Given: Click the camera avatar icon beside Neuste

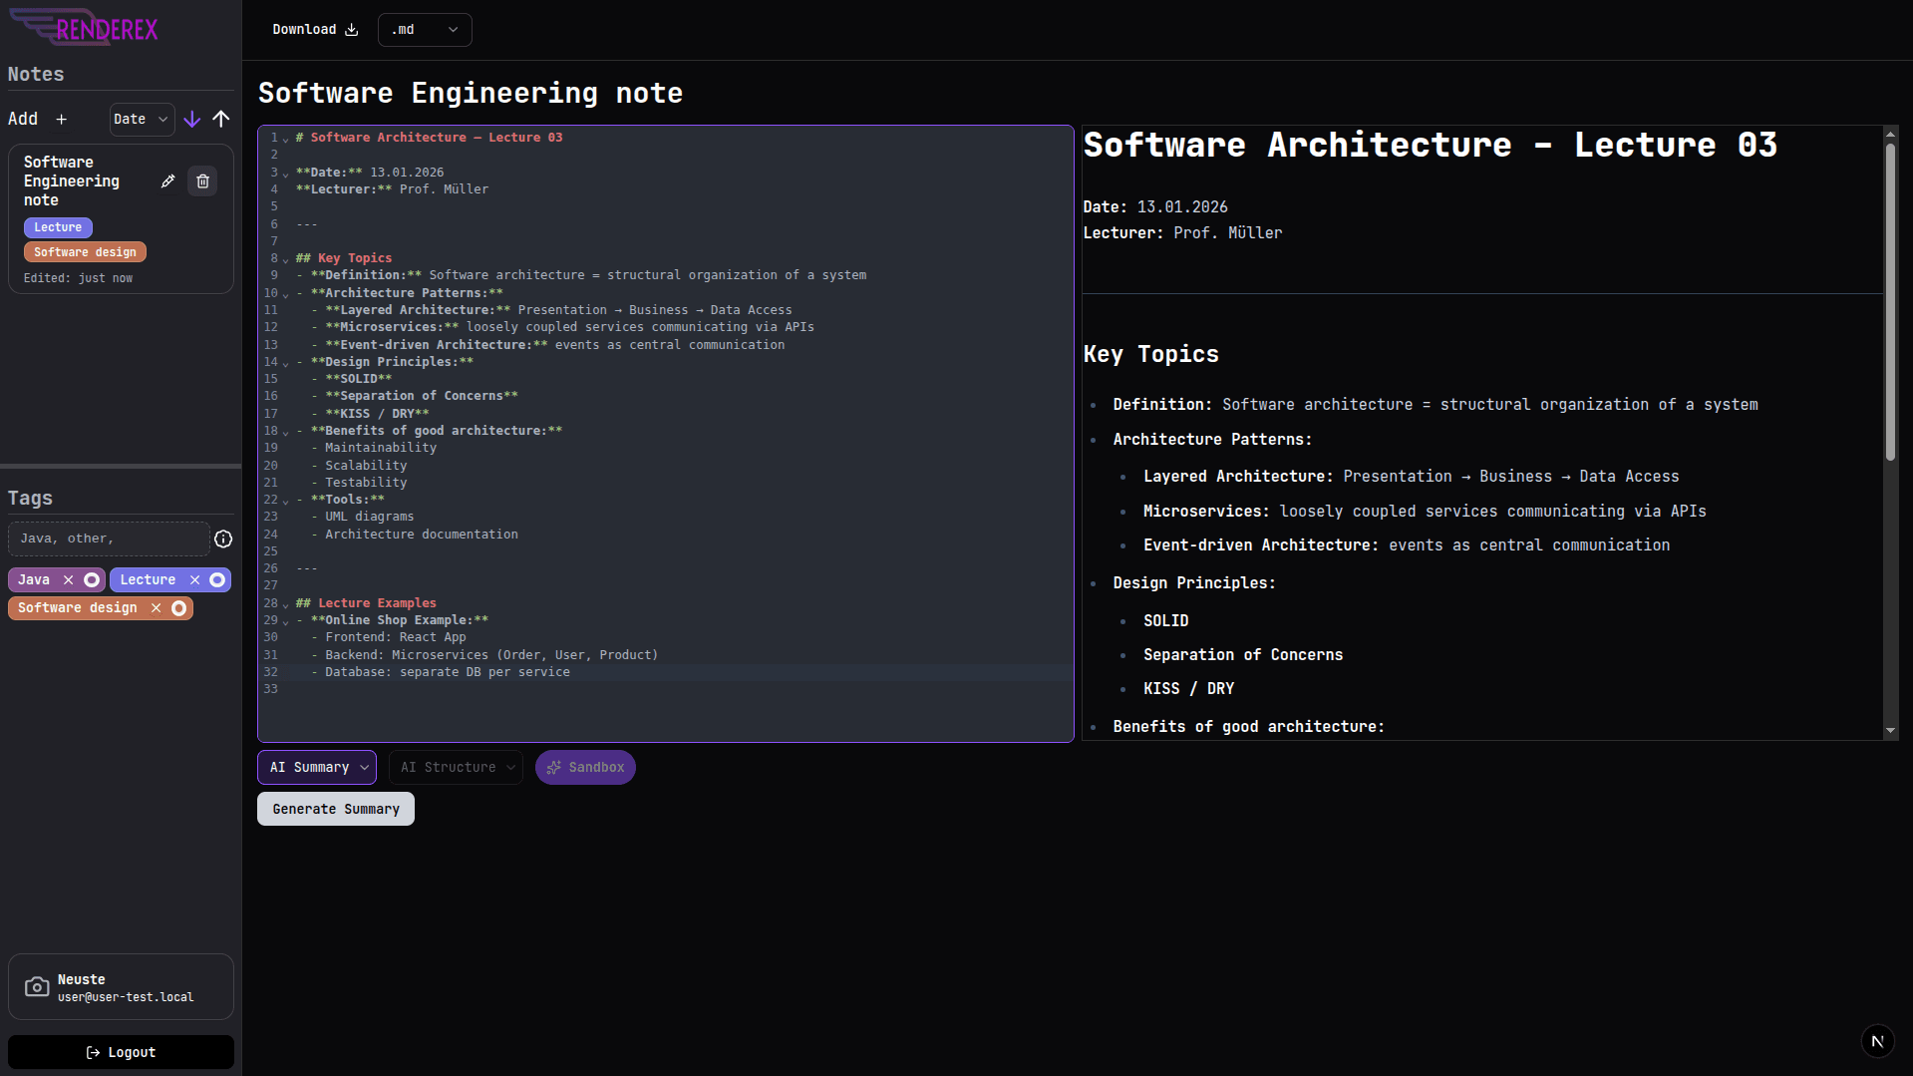Looking at the screenshot, I should pos(37,987).
